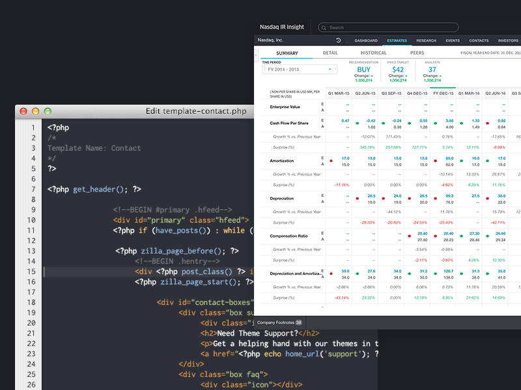Click the $42 price target value

point(398,70)
